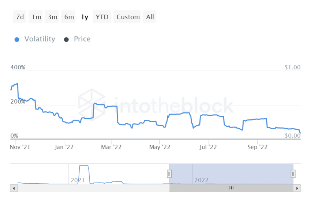Show All time data
Viewport: 311px width, 207px height.
coord(150,17)
